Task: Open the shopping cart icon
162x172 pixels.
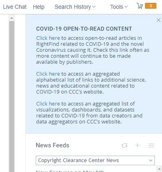Action: (x=140, y=6)
